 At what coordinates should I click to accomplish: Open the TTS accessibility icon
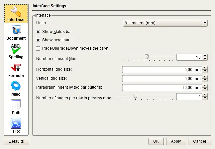[16, 124]
